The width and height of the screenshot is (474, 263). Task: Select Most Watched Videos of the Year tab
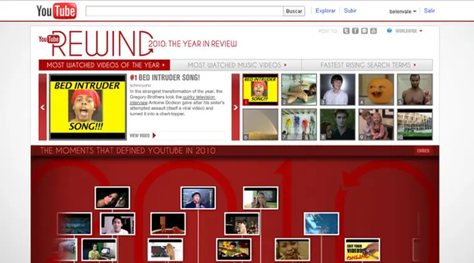pos(104,65)
